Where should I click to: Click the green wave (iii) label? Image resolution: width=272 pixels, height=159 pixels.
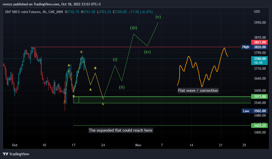(x=133, y=28)
